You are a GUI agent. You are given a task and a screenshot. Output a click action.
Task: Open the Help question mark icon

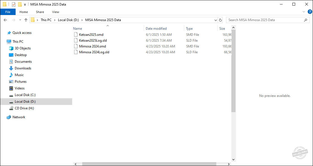(310, 12)
